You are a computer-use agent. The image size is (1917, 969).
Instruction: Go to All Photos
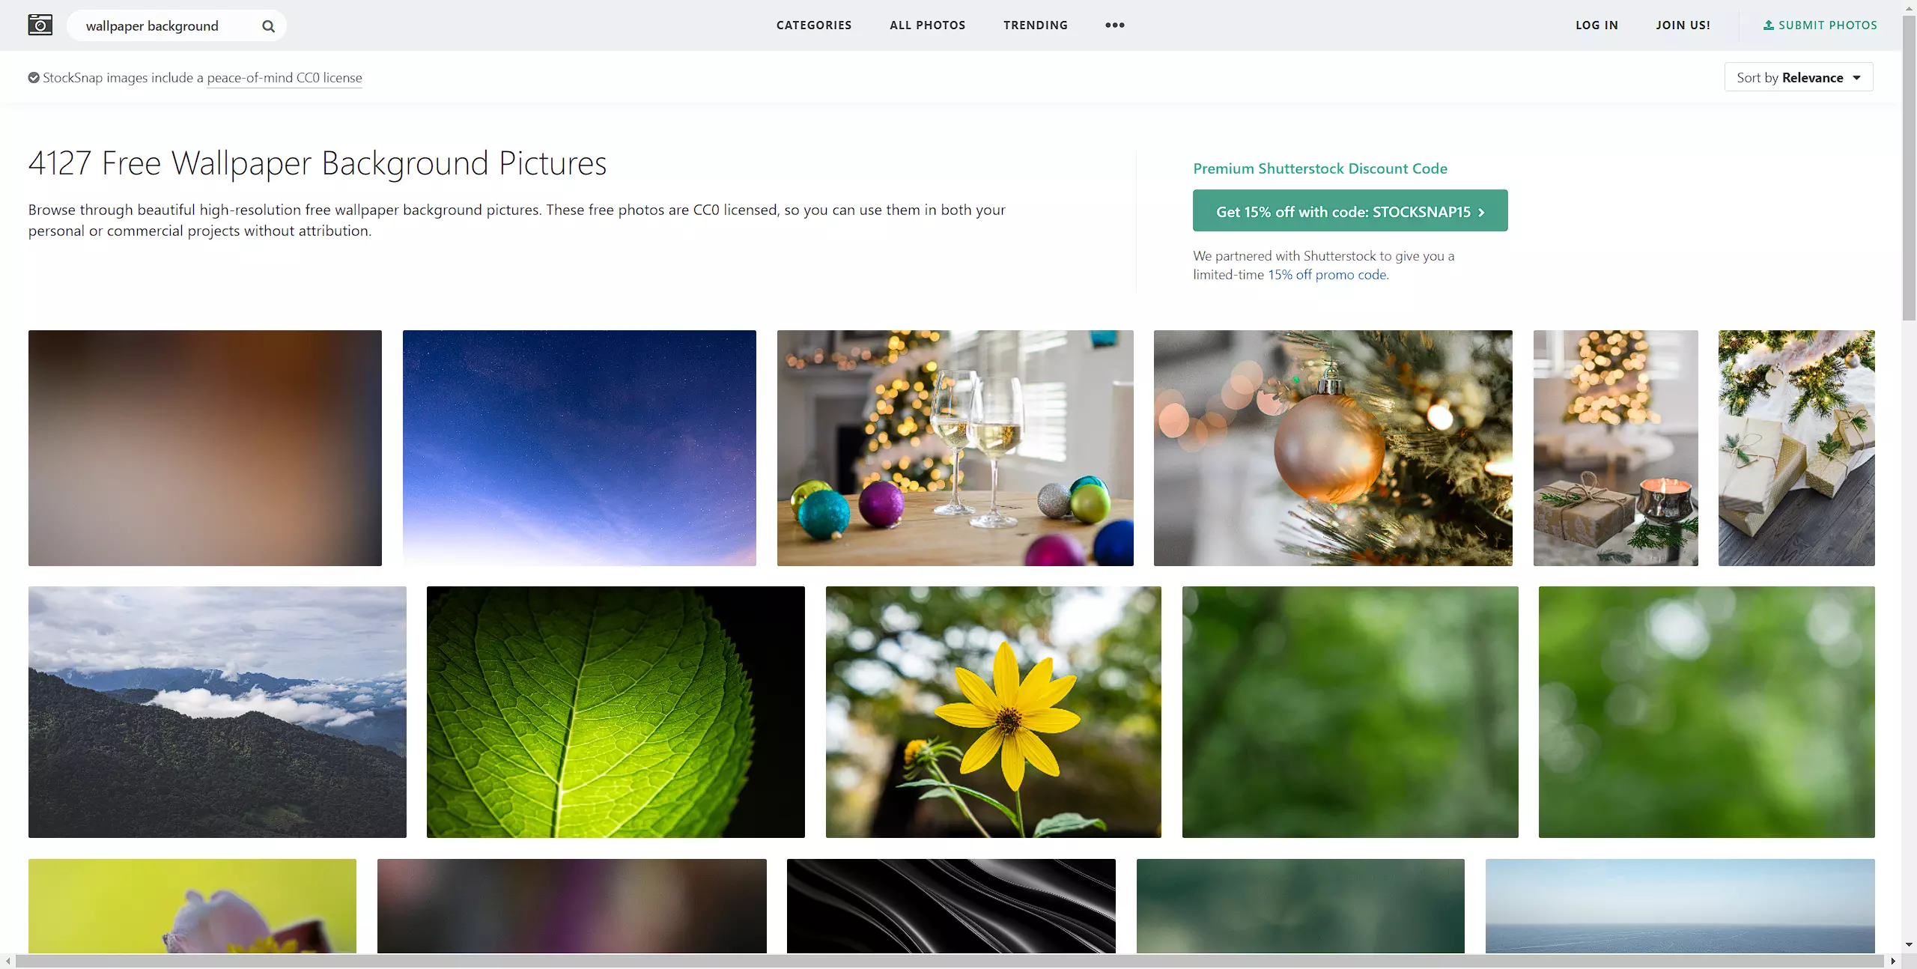pos(927,25)
